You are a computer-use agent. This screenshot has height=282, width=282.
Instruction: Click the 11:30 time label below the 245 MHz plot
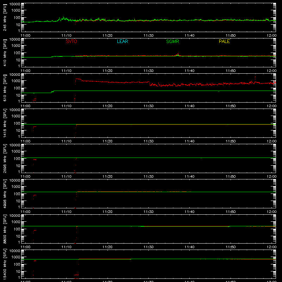point(148,36)
